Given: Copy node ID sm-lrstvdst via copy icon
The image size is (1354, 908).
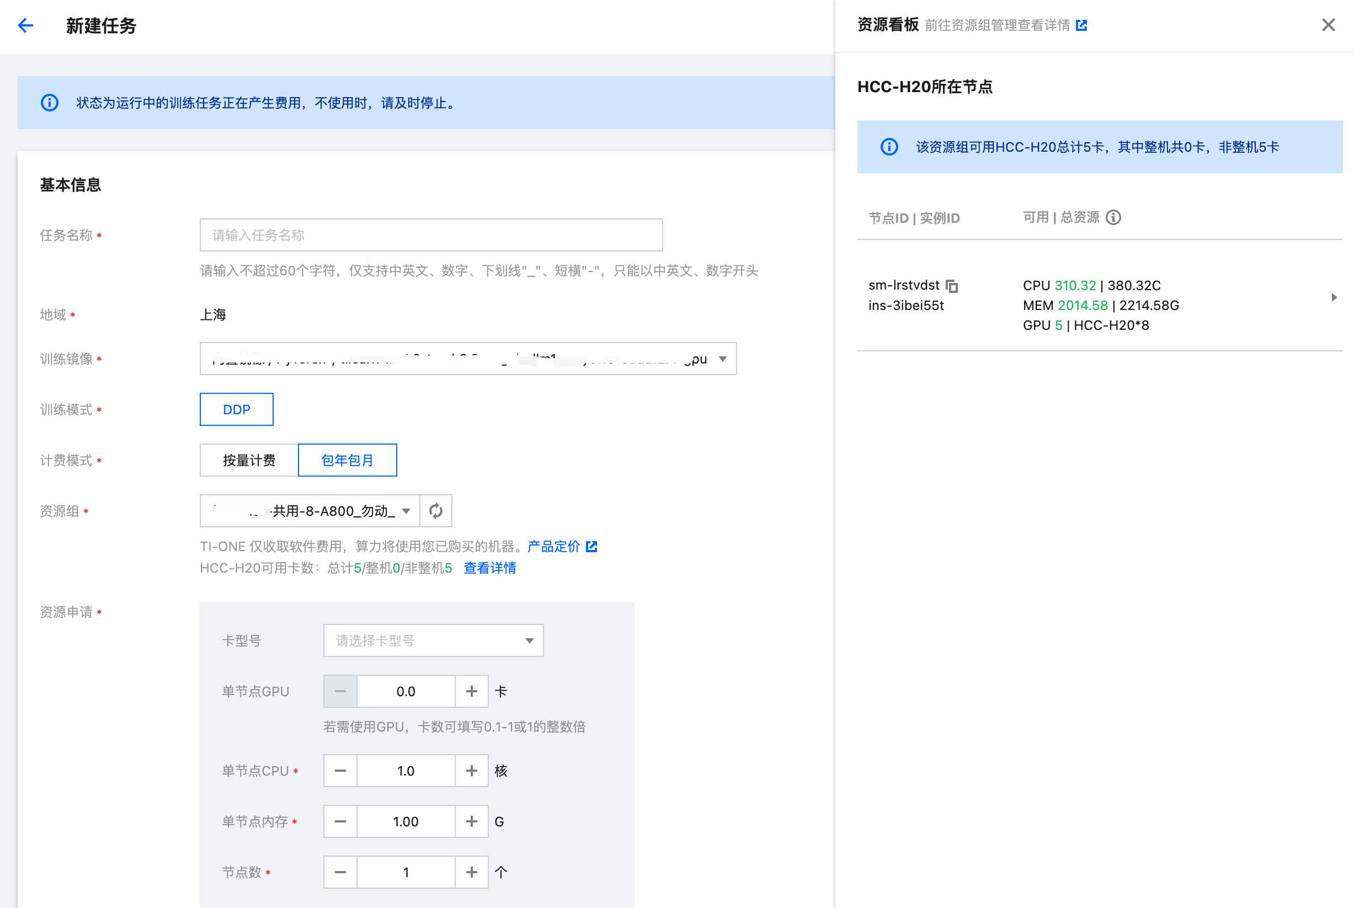Looking at the screenshot, I should (952, 286).
